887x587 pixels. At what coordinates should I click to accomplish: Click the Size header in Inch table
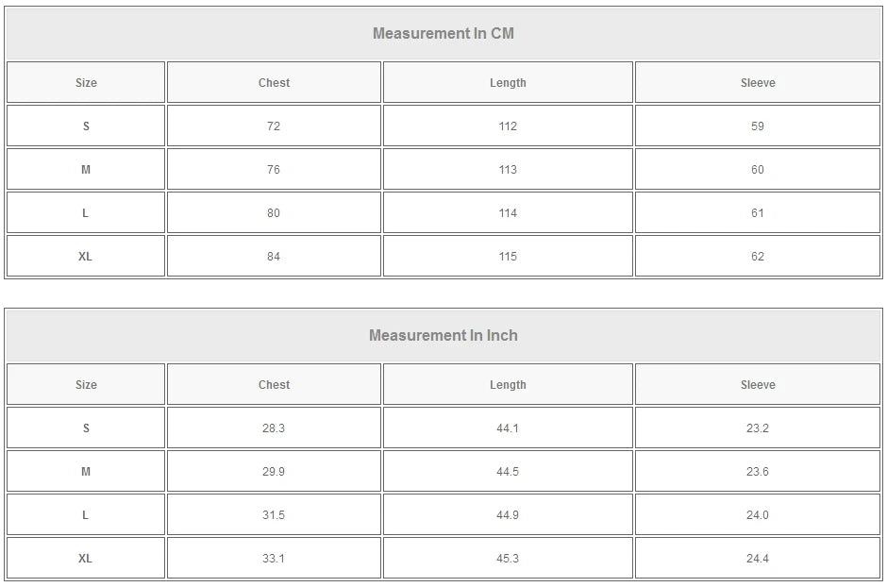pos(86,385)
